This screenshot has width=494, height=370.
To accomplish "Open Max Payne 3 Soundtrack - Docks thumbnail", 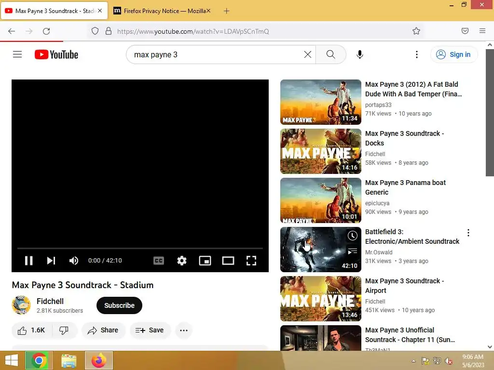I will pyautogui.click(x=321, y=151).
